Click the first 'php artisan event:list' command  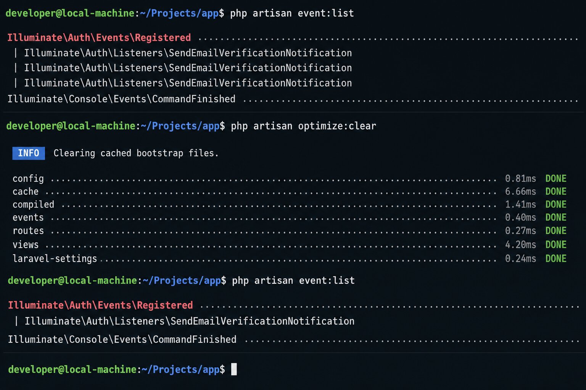coord(292,13)
